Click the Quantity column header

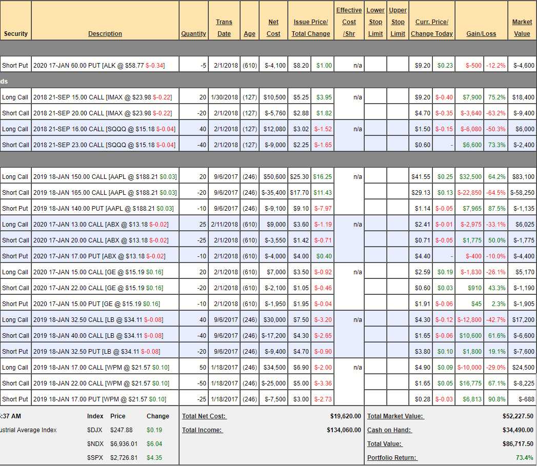click(x=193, y=34)
